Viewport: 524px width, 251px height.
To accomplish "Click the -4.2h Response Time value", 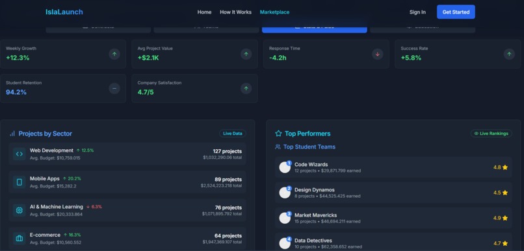I will pos(278,58).
